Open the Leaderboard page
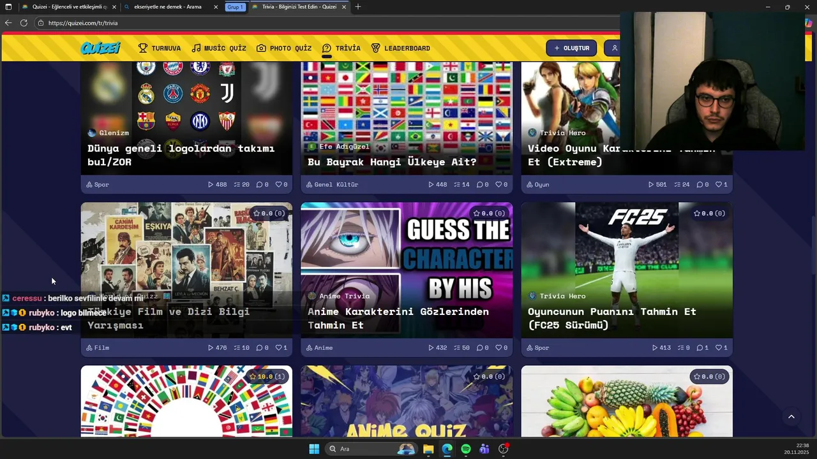The image size is (817, 459). pyautogui.click(x=401, y=48)
